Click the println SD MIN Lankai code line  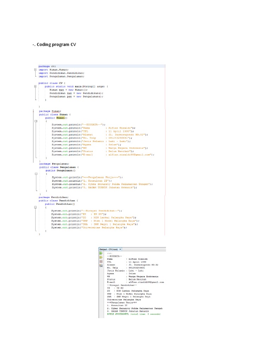pyautogui.click(x=94, y=218)
